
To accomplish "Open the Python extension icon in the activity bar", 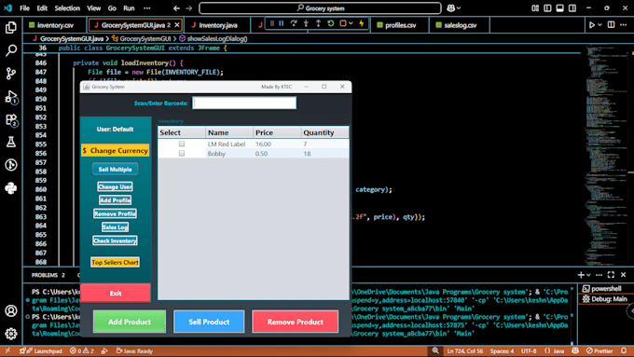I will [x=11, y=188].
